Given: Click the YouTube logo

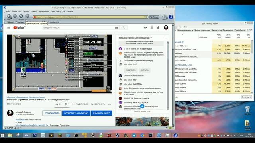Looking at the screenshot, I should (19, 27).
